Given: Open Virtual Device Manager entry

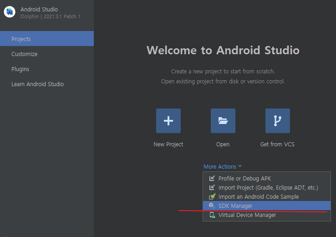Looking at the screenshot, I should (267, 215).
